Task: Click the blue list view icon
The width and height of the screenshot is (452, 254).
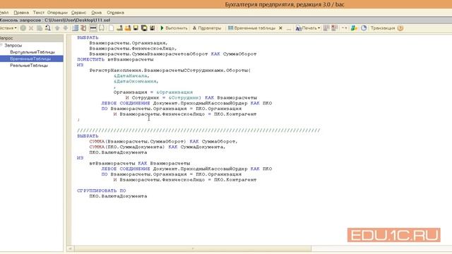Action: [76, 28]
